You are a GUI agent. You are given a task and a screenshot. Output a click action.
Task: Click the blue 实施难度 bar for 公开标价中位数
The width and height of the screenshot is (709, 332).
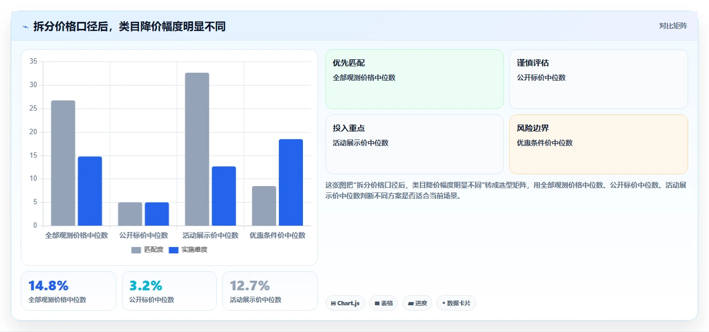pos(157,214)
